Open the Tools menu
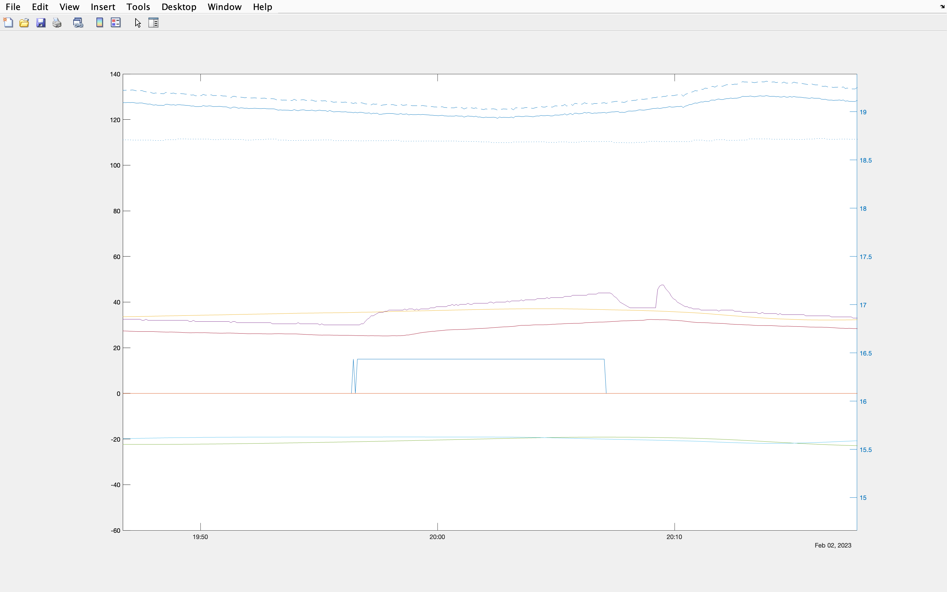 point(138,7)
